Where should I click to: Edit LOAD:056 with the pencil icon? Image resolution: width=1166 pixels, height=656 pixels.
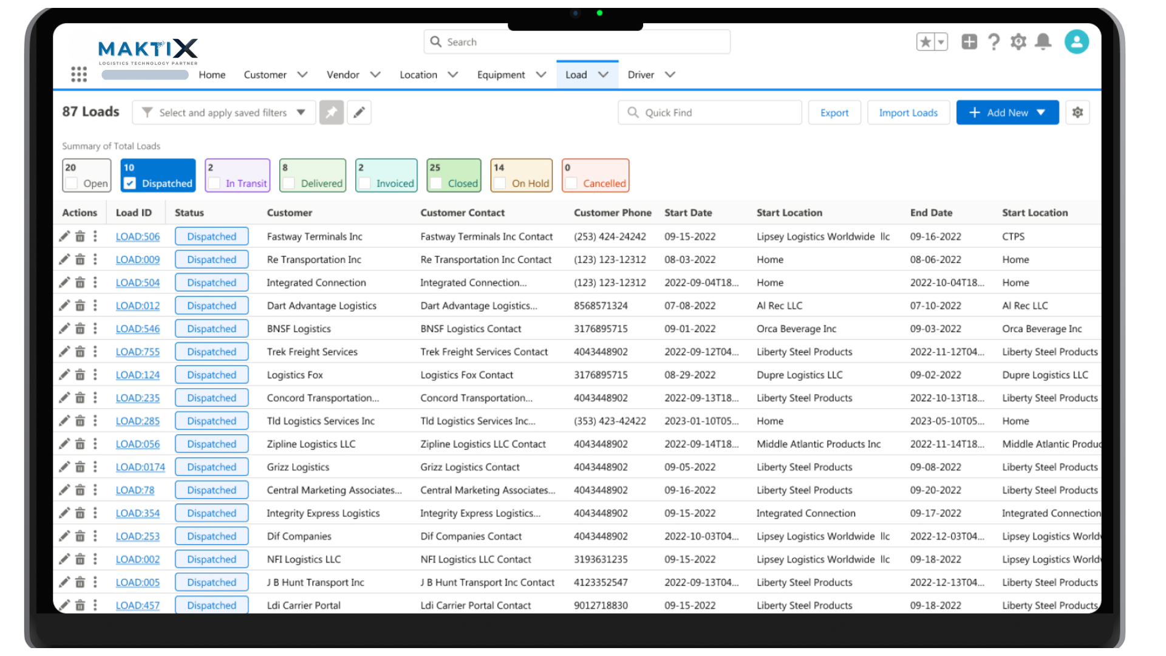pyautogui.click(x=64, y=444)
